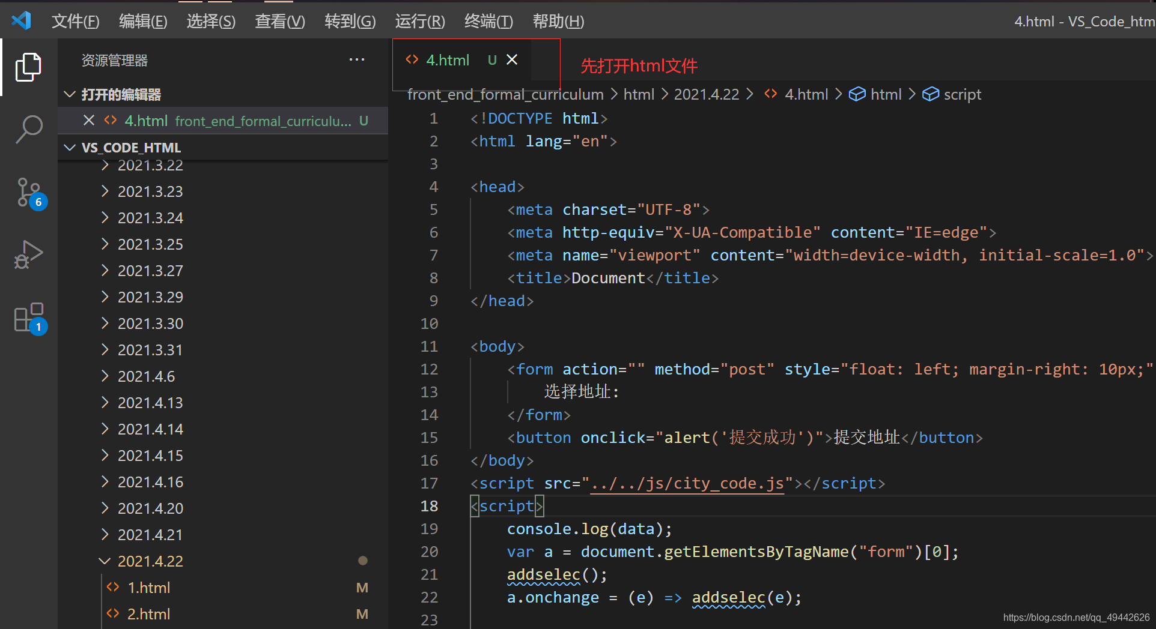Click line number 18 in gutter
The width and height of the screenshot is (1156, 629).
click(x=429, y=506)
